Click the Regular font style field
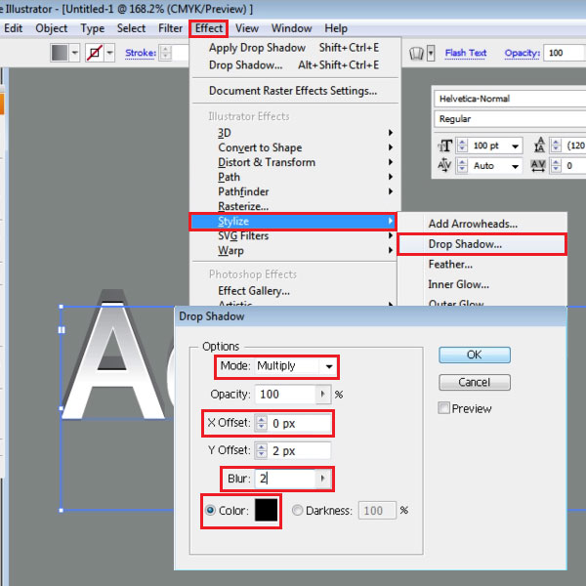 tap(510, 119)
